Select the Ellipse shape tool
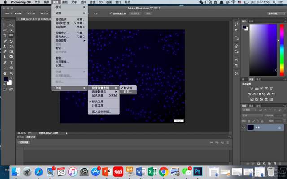The image size is (287, 179). coord(11,68)
